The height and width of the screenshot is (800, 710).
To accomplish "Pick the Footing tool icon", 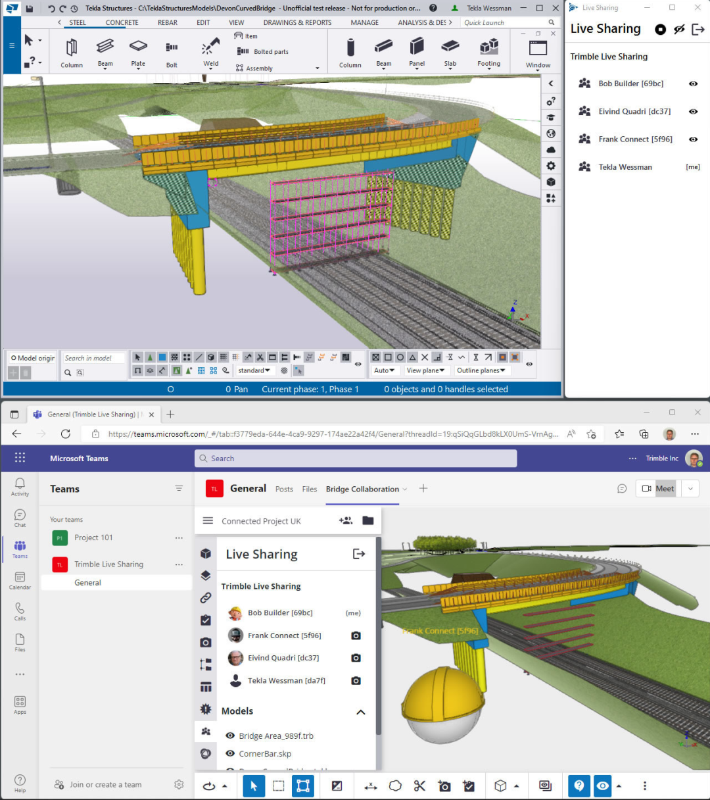I will click(x=488, y=52).
